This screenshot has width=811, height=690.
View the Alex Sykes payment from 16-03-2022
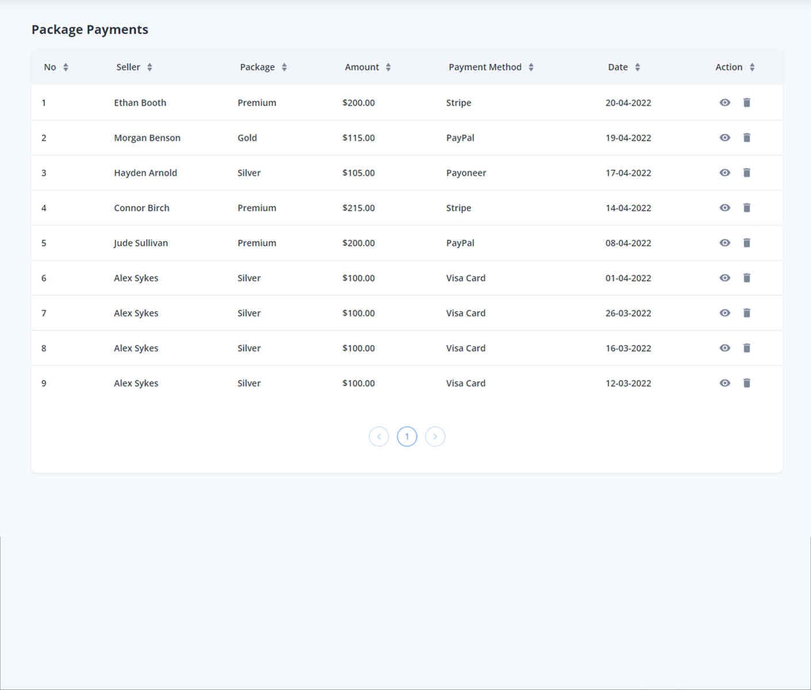coord(725,348)
